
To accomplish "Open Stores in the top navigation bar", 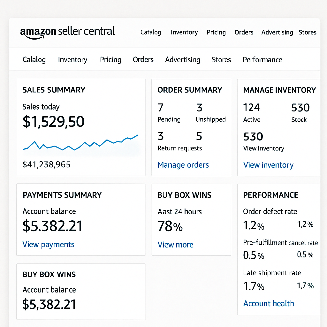I will (x=308, y=32).
